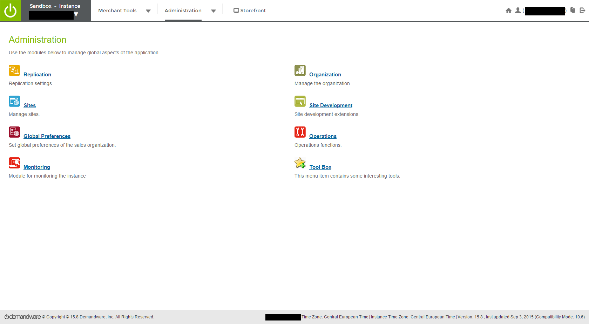Select the Site Development icon
Viewport: 589px width, 324px height.
pos(300,101)
